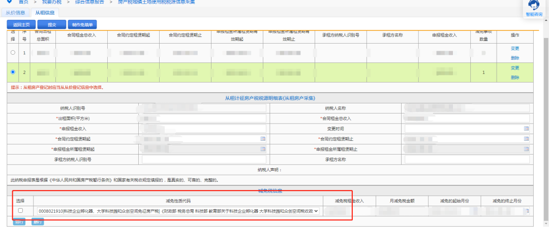Switch to the 从价信息 tab
This screenshot has width=549, height=227.
(x=15, y=13)
